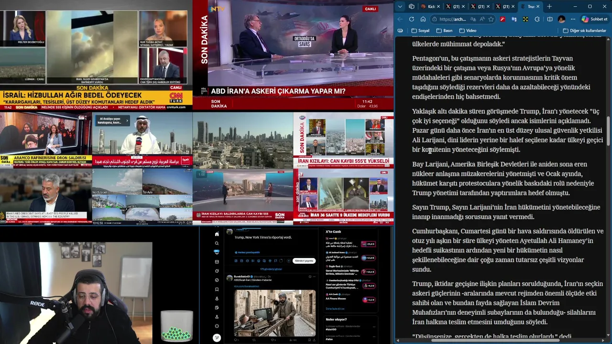Open the Sosyal bookmarks folder

(x=420, y=31)
